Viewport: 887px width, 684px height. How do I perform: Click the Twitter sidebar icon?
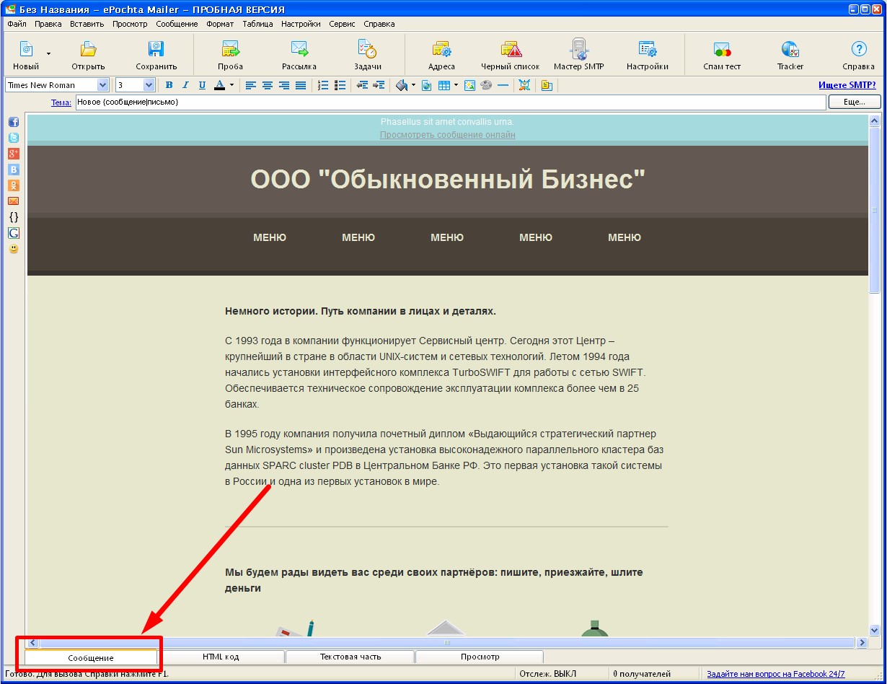pyautogui.click(x=14, y=138)
